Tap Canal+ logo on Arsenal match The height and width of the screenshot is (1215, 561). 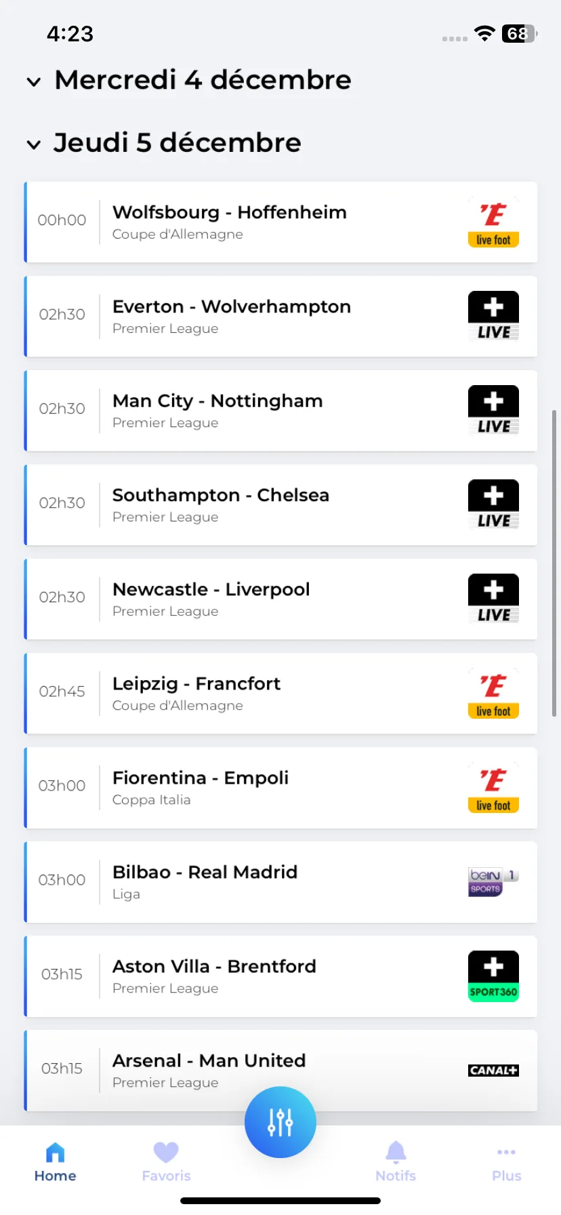click(493, 1071)
